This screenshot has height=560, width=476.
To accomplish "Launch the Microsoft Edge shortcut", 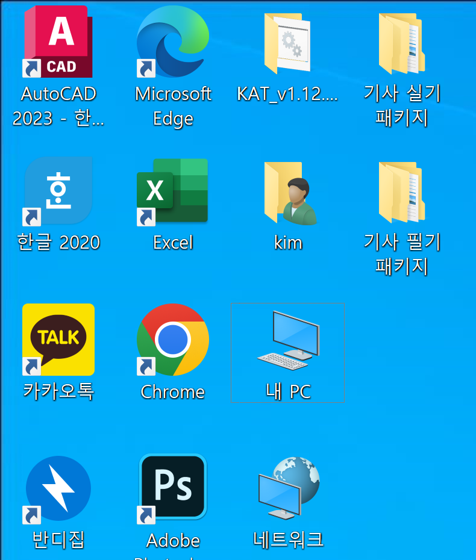I will 173,42.
